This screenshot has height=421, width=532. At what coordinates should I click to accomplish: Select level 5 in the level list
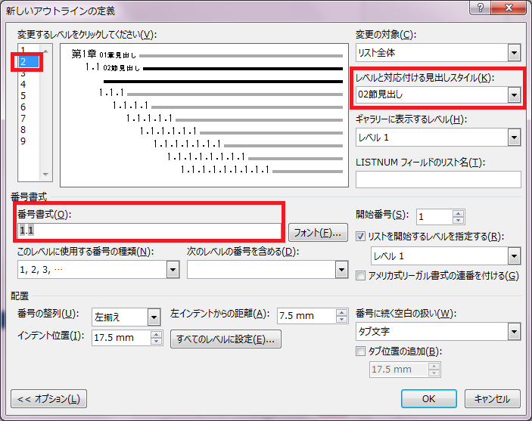pyautogui.click(x=23, y=95)
